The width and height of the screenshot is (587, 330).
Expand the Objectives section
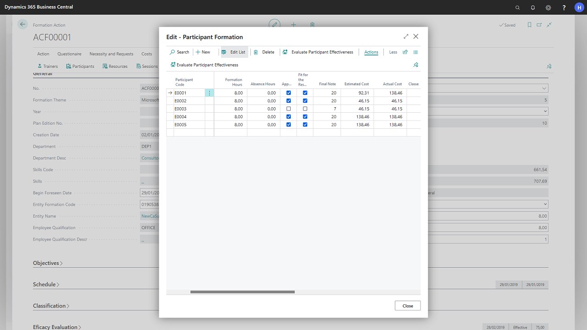[x=48, y=263]
